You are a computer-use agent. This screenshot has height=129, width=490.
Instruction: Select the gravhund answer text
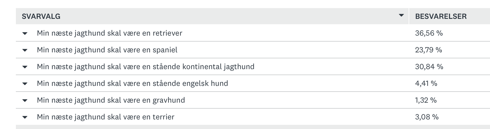click(x=111, y=100)
